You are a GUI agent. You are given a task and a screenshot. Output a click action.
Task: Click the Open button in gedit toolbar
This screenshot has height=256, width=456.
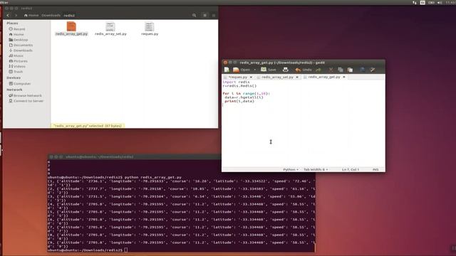coord(242,70)
